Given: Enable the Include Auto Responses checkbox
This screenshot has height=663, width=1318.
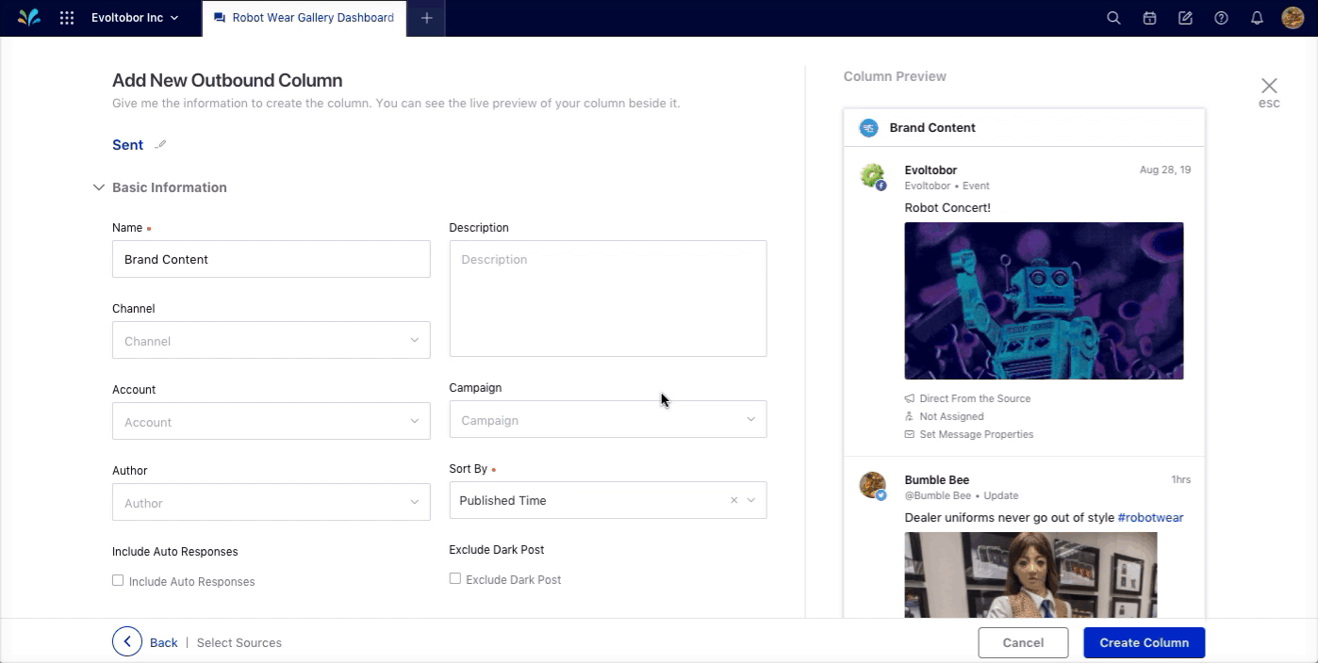Looking at the screenshot, I should (x=118, y=580).
